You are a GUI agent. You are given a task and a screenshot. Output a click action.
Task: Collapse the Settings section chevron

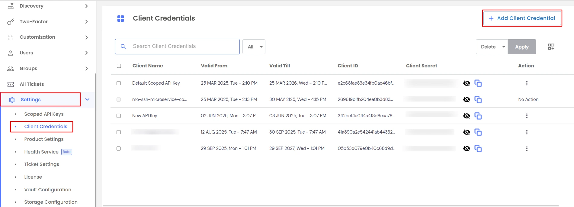click(x=87, y=99)
